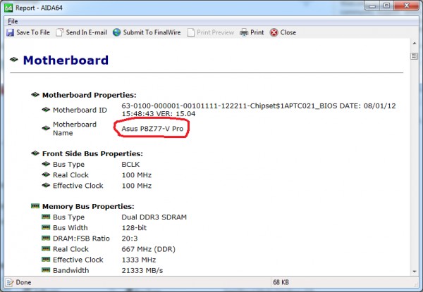Click the AIDA64 title bar icon
423x292 pixels.
pyautogui.click(x=8, y=8)
